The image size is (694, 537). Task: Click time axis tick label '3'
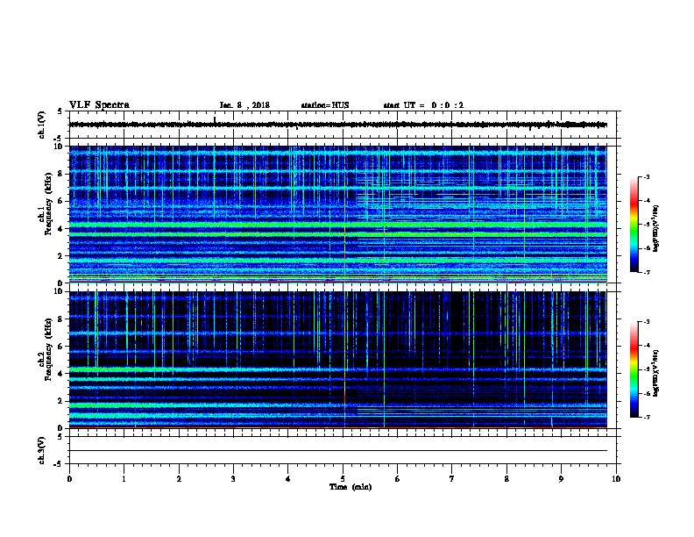click(x=233, y=479)
